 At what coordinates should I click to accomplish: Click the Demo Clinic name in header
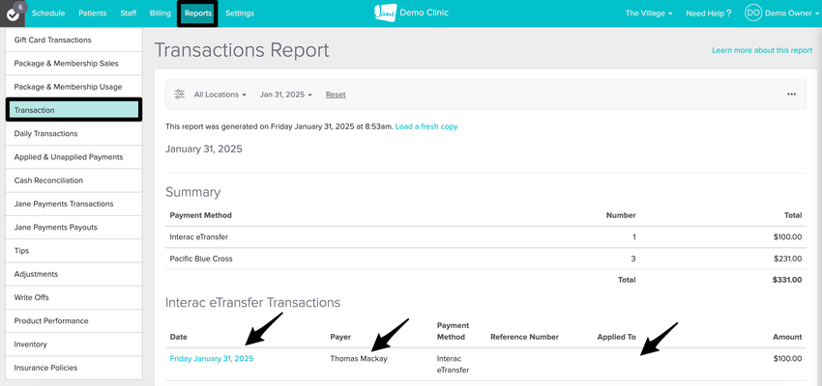point(424,13)
